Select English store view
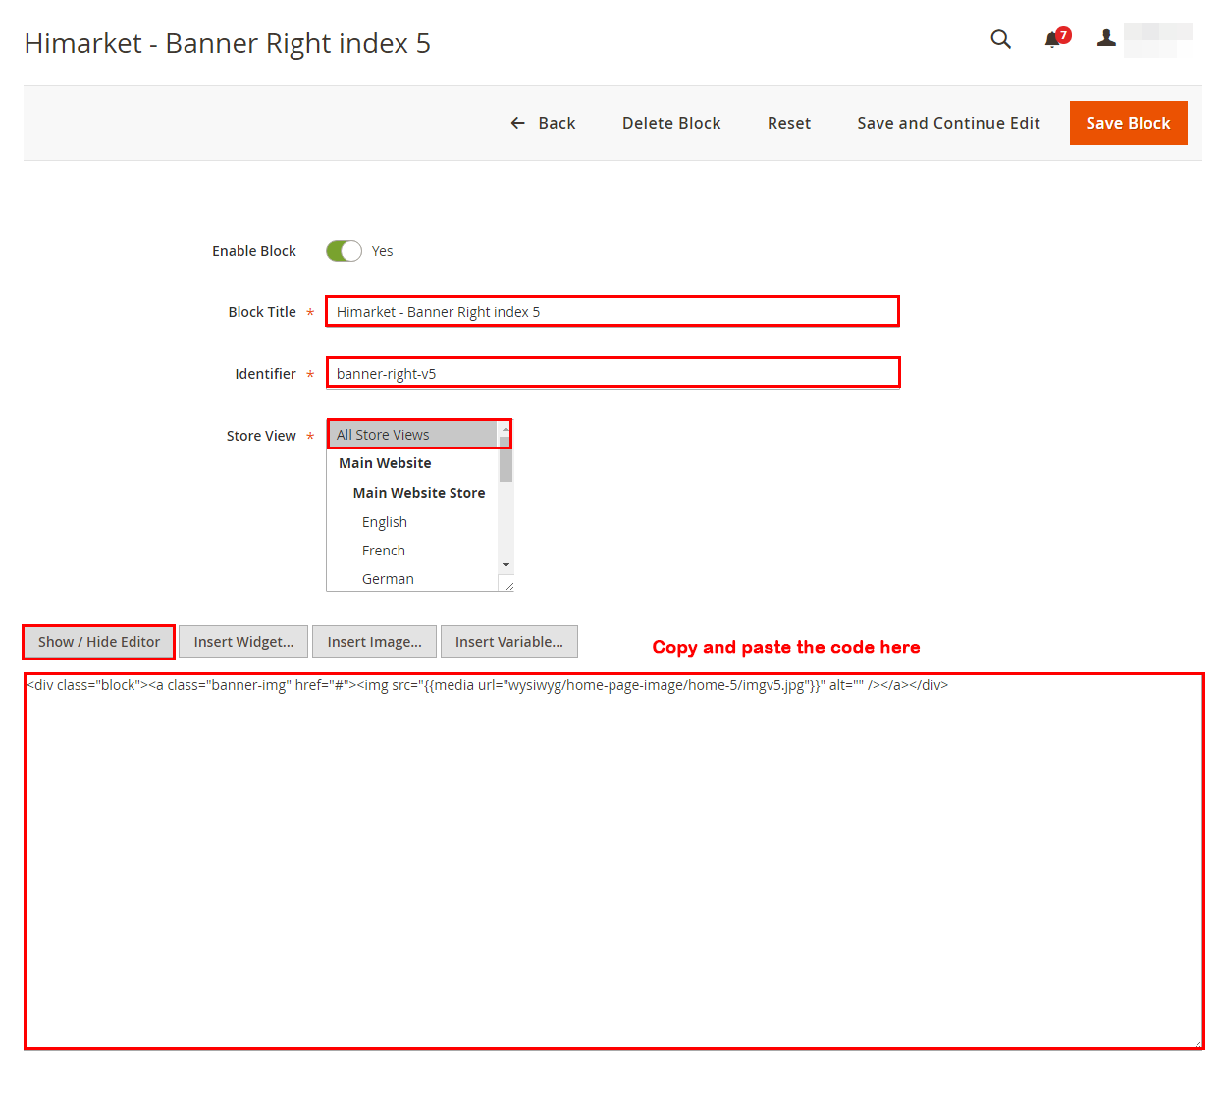The image size is (1224, 1108). (x=385, y=522)
